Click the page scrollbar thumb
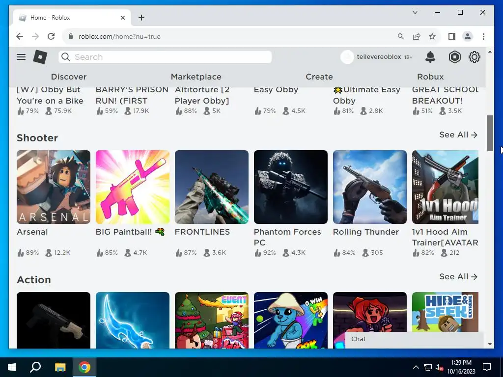This screenshot has width=503, height=377. coord(490,133)
